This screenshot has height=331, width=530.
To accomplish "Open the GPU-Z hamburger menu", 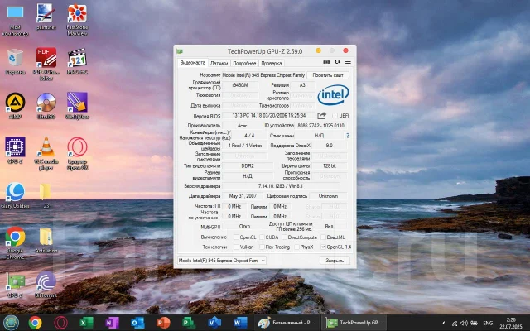I will (348, 62).
